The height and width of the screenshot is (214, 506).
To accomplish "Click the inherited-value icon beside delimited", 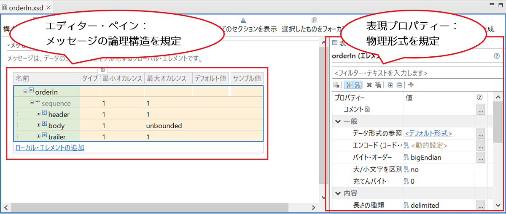I will [406, 205].
